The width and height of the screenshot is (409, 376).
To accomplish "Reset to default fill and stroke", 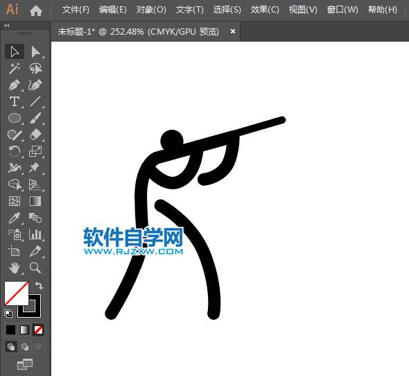I will click(x=8, y=313).
